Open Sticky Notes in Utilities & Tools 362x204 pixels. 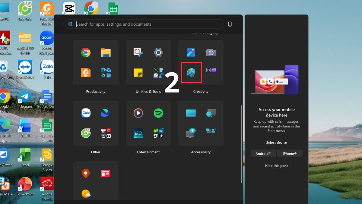[138, 72]
